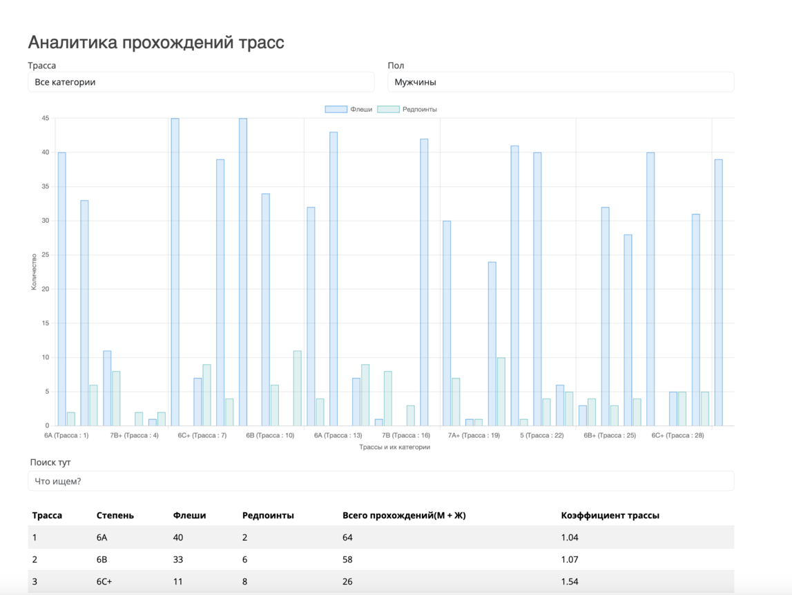Expand the Пол dropdown set to Мужчины
Screen dimensions: 792x595
pos(560,82)
